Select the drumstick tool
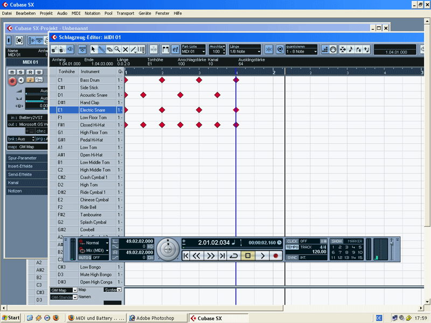431x323 pixels. (x=101, y=50)
